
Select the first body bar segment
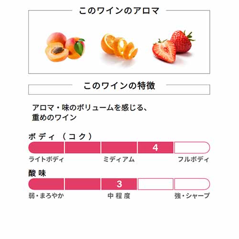(x=46, y=148)
